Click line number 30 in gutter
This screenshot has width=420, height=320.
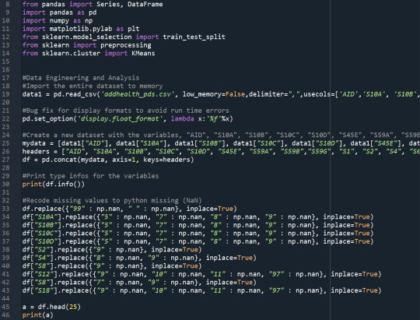click(x=5, y=184)
